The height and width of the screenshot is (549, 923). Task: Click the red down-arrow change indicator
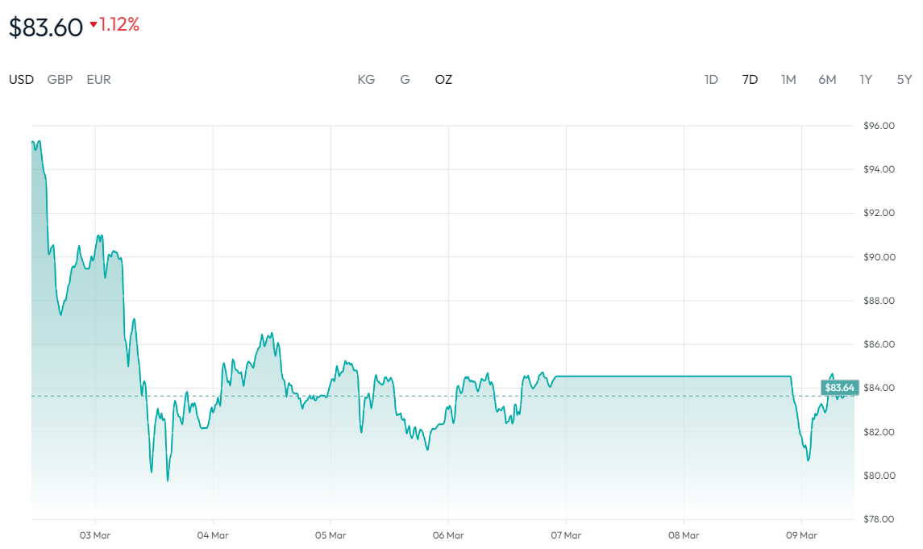tap(94, 26)
